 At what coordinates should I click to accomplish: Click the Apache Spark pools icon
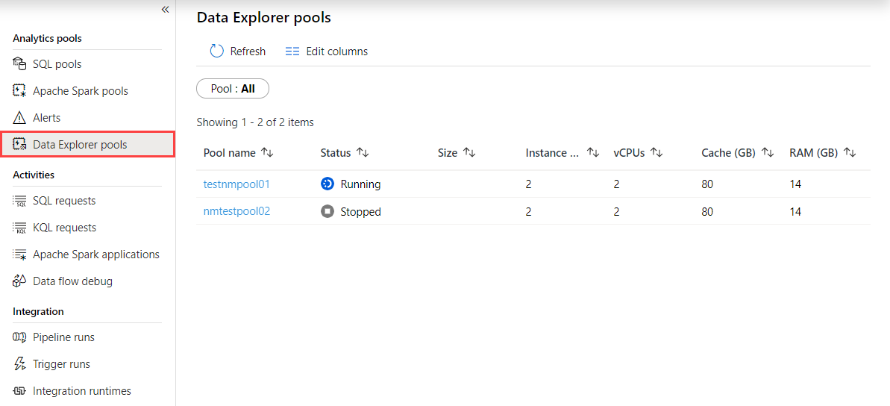19,91
